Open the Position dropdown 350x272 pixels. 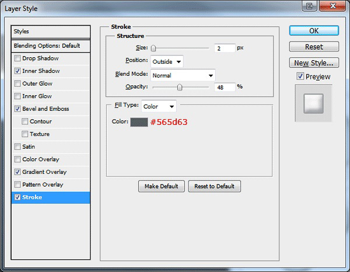pyautogui.click(x=167, y=61)
